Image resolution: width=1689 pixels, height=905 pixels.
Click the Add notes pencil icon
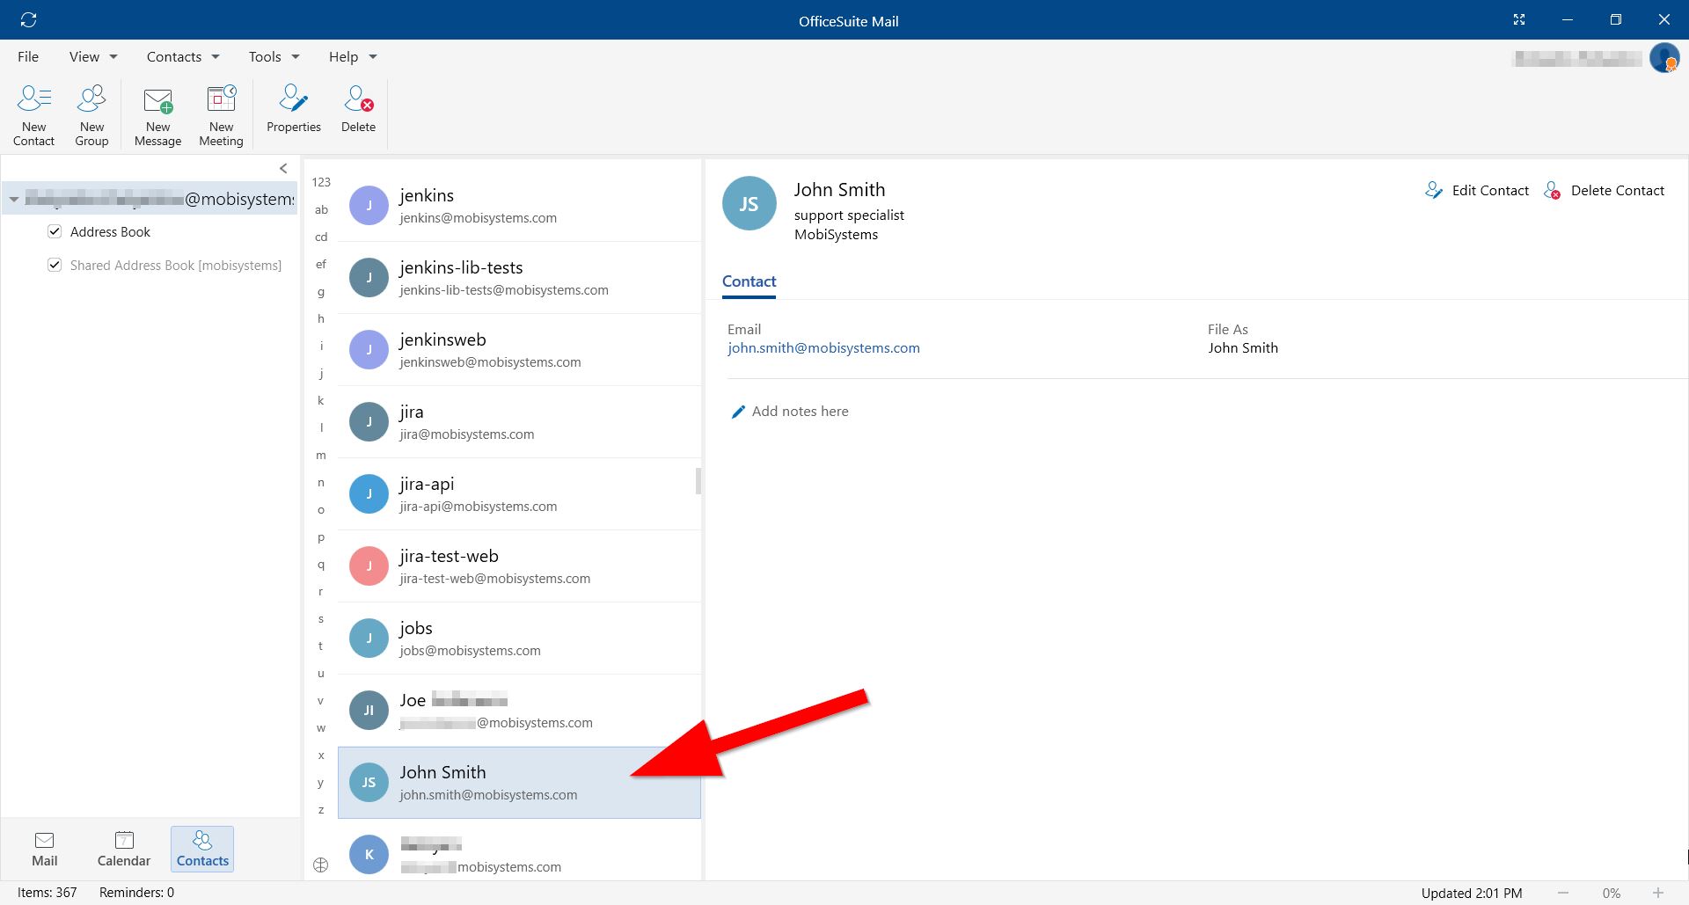738,412
